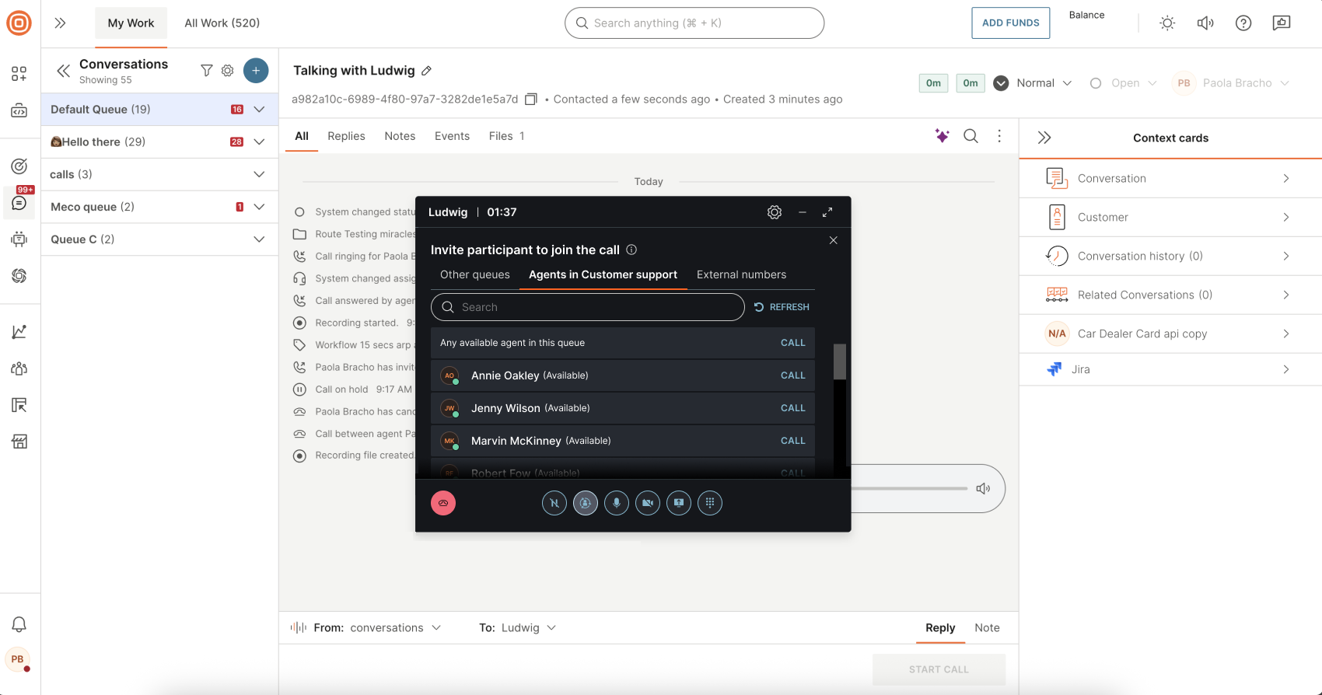
Task: Call Marvin McKinney
Action: pyautogui.click(x=792, y=441)
